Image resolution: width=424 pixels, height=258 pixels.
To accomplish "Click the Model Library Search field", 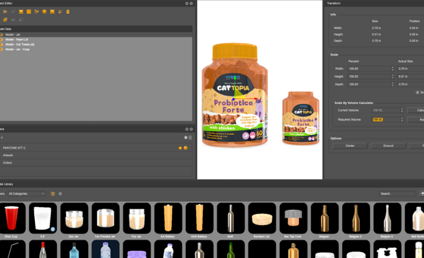I will click(x=397, y=194).
